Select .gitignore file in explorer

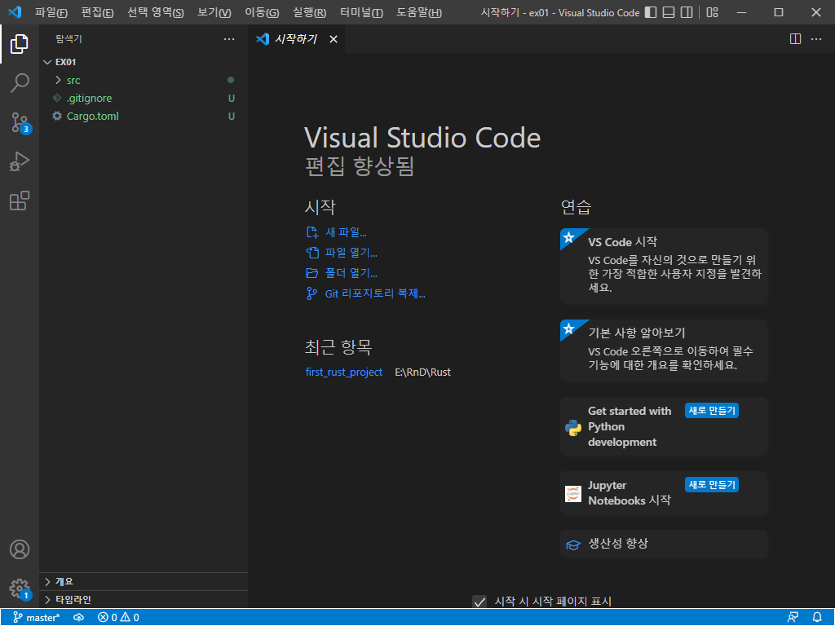pos(144,98)
